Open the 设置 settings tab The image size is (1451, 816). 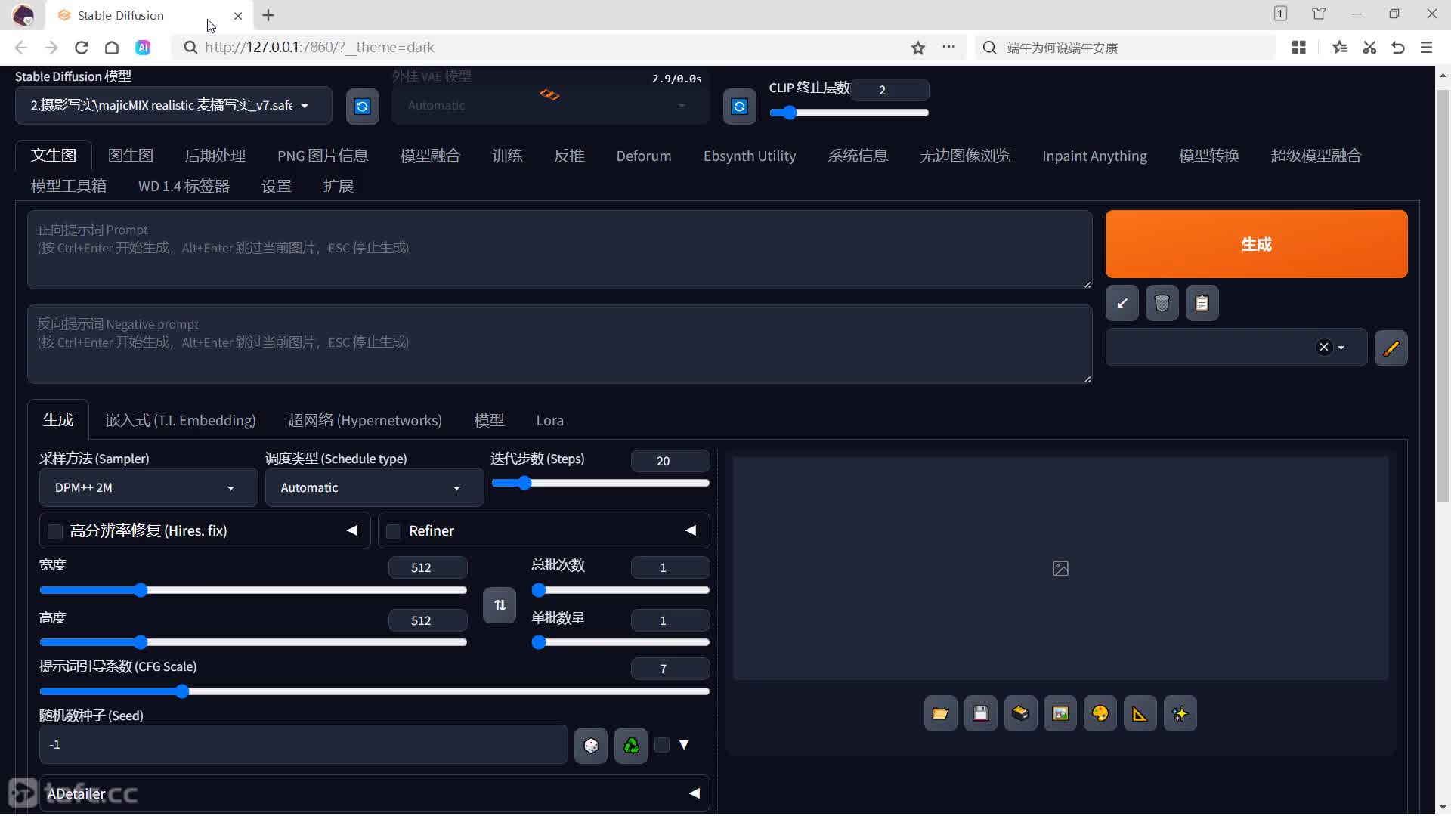[x=277, y=187]
